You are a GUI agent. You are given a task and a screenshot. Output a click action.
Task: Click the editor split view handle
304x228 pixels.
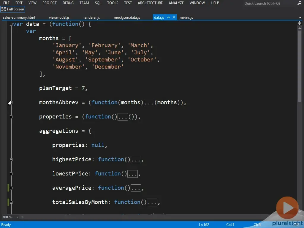click(x=300, y=23)
